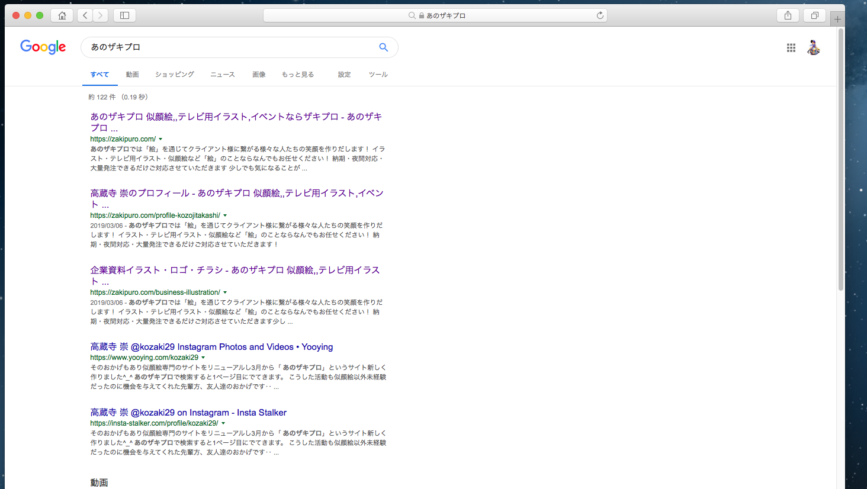Open the Yooying Instagram result link
Screen dimensions: 867x489
click(x=211, y=347)
